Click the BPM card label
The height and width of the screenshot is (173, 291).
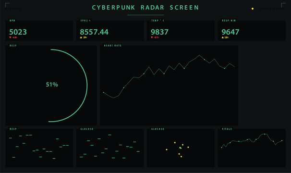pyautogui.click(x=12, y=21)
